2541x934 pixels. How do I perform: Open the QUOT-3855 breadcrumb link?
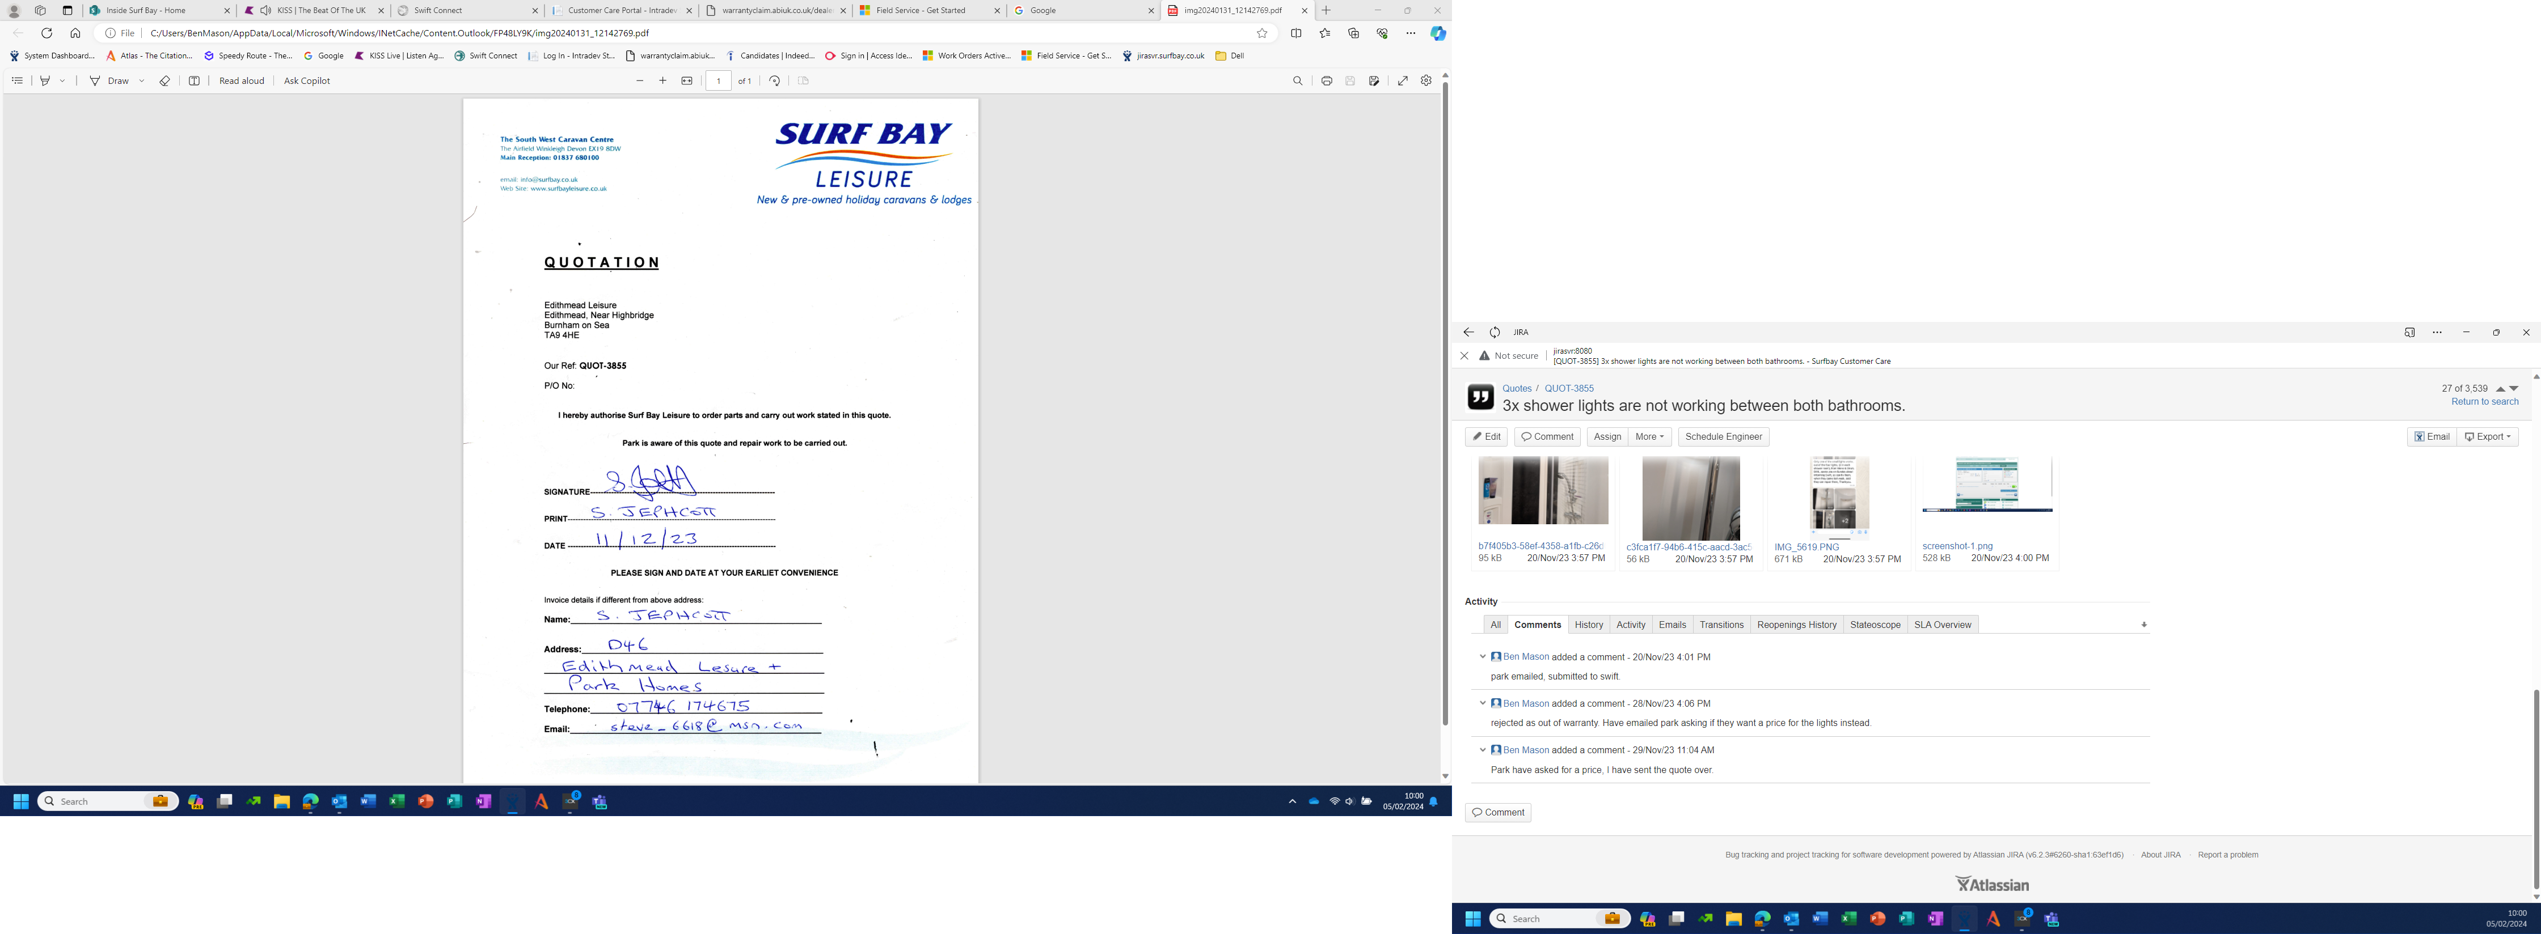tap(1568, 388)
